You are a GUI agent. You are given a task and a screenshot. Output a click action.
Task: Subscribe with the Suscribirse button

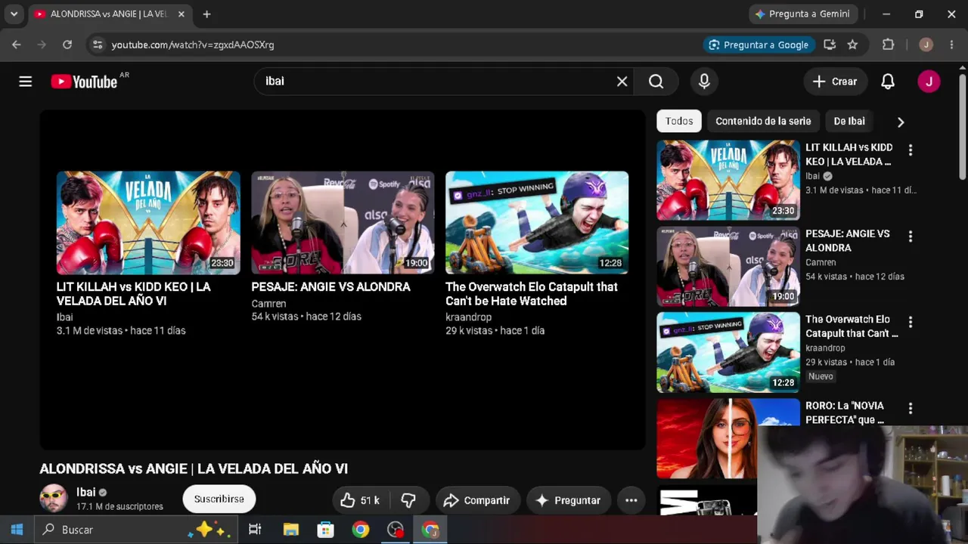(x=219, y=499)
